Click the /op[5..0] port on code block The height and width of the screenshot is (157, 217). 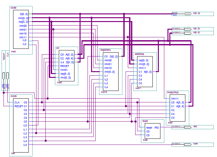(x=23, y=22)
